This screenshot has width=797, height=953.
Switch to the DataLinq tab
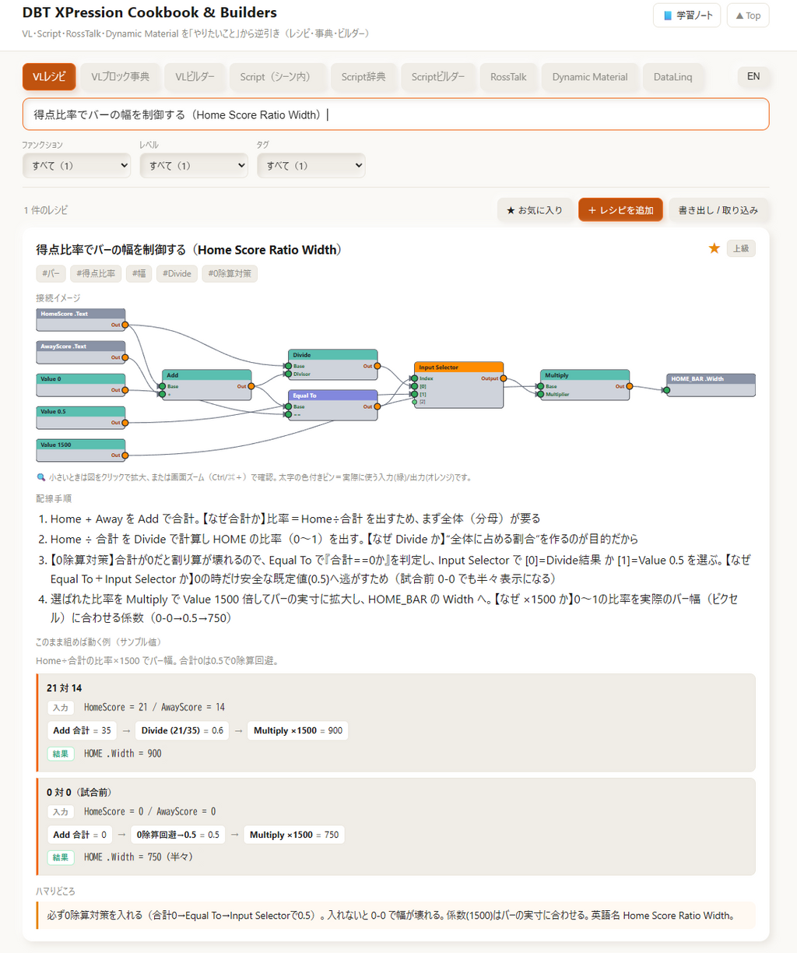click(673, 77)
